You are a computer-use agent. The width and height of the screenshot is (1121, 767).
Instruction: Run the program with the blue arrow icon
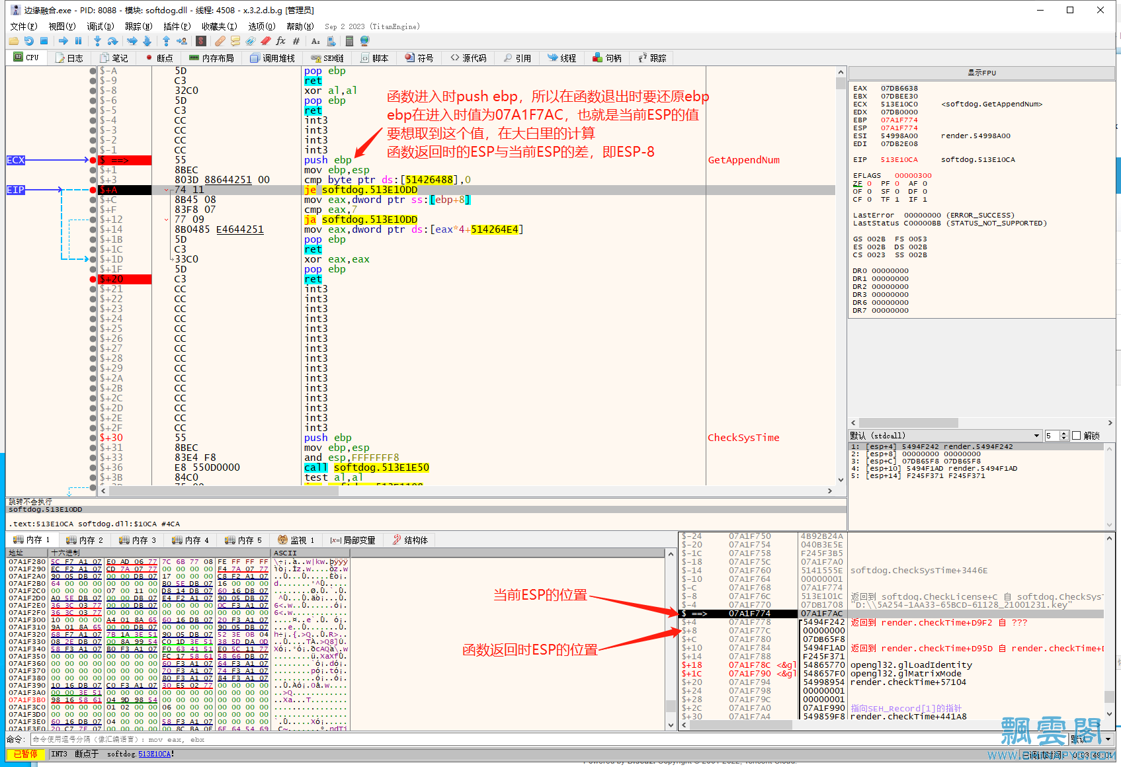point(63,41)
